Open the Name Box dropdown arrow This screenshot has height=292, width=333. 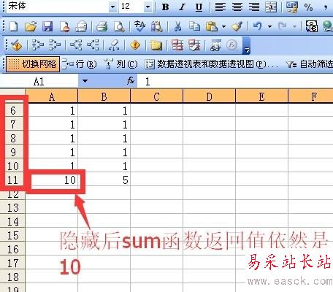coord(85,81)
